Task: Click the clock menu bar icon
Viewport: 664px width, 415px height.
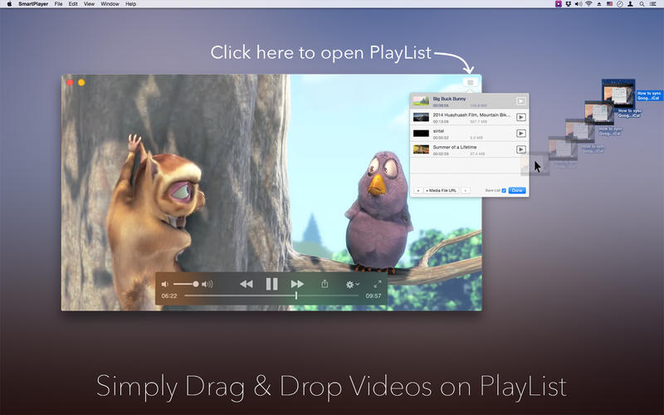Action: 620,4
